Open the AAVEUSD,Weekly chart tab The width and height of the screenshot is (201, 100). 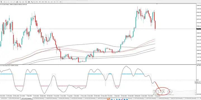pos(51,98)
